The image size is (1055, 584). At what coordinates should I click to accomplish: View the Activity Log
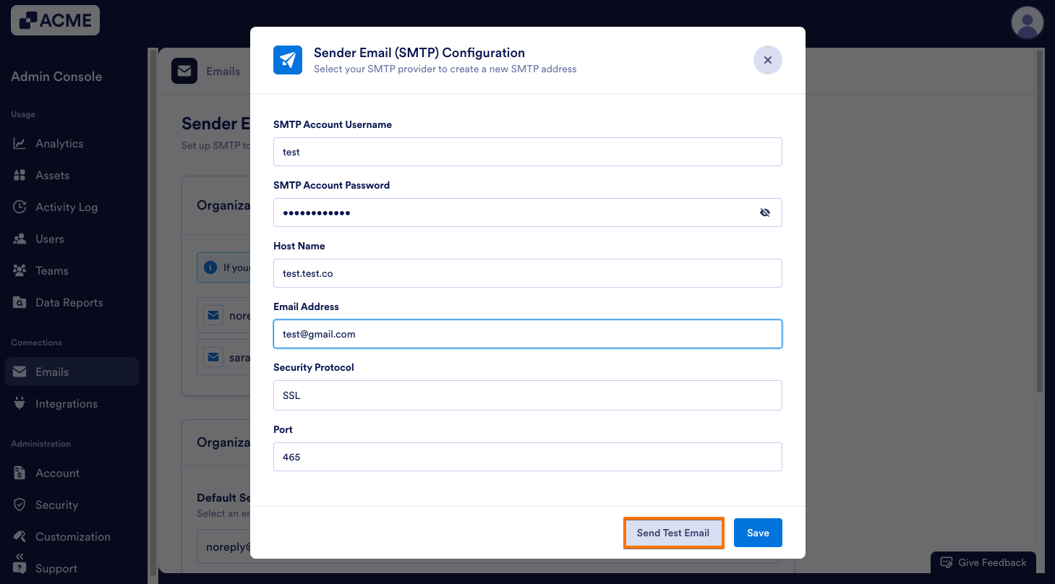tap(67, 207)
